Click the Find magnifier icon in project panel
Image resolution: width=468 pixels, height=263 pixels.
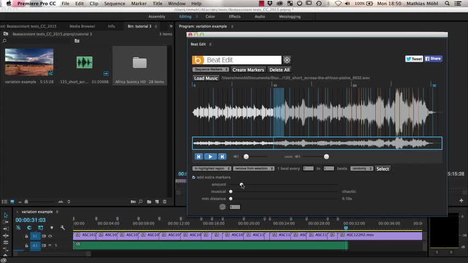(x=140, y=202)
